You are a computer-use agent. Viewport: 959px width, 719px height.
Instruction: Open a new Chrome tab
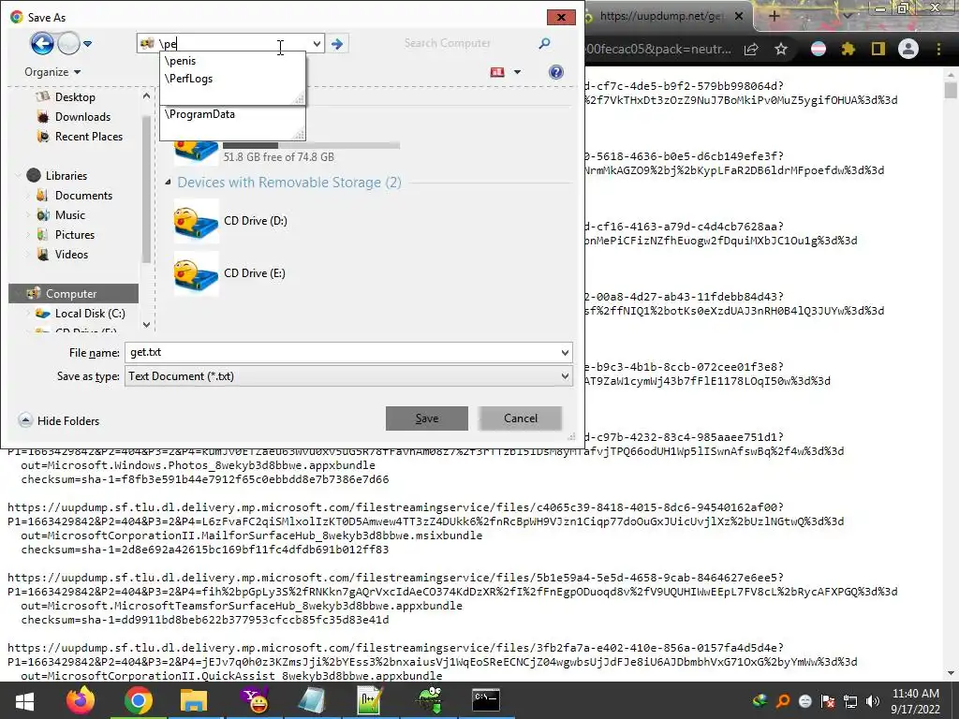(775, 17)
